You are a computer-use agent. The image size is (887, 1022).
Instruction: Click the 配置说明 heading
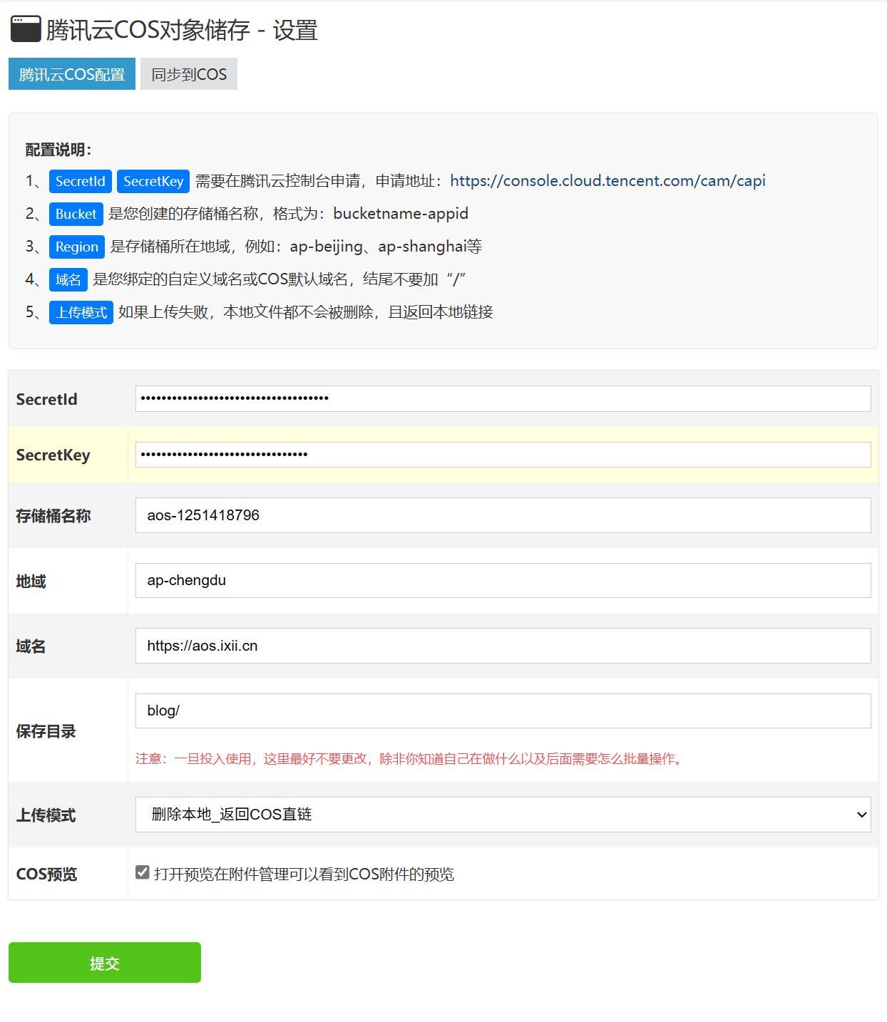(58, 150)
